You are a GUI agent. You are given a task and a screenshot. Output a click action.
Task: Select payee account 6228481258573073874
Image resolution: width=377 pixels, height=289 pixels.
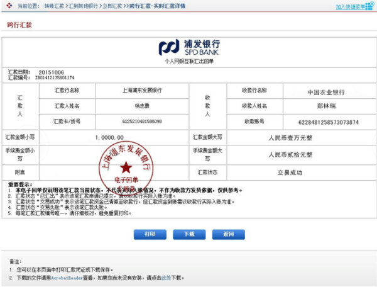329,122
